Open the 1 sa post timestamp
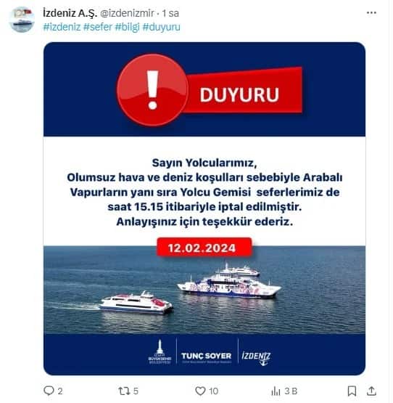 [x=170, y=13]
